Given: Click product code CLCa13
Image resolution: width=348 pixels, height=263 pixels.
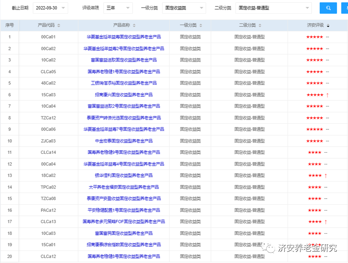Looking at the screenshot, I should [48, 221].
